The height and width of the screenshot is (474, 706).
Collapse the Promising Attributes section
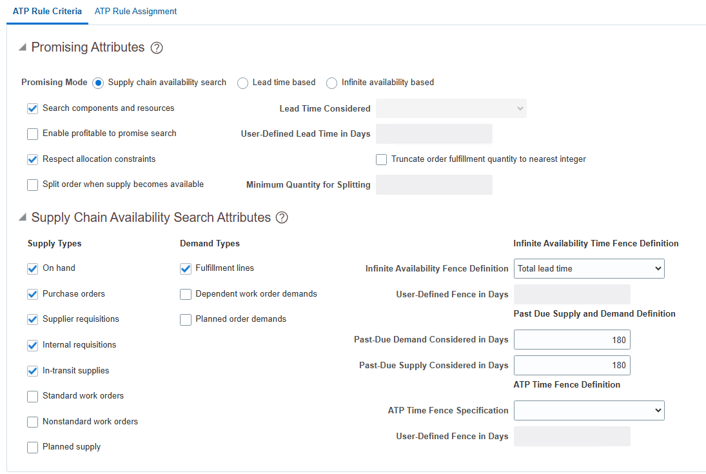click(x=23, y=47)
